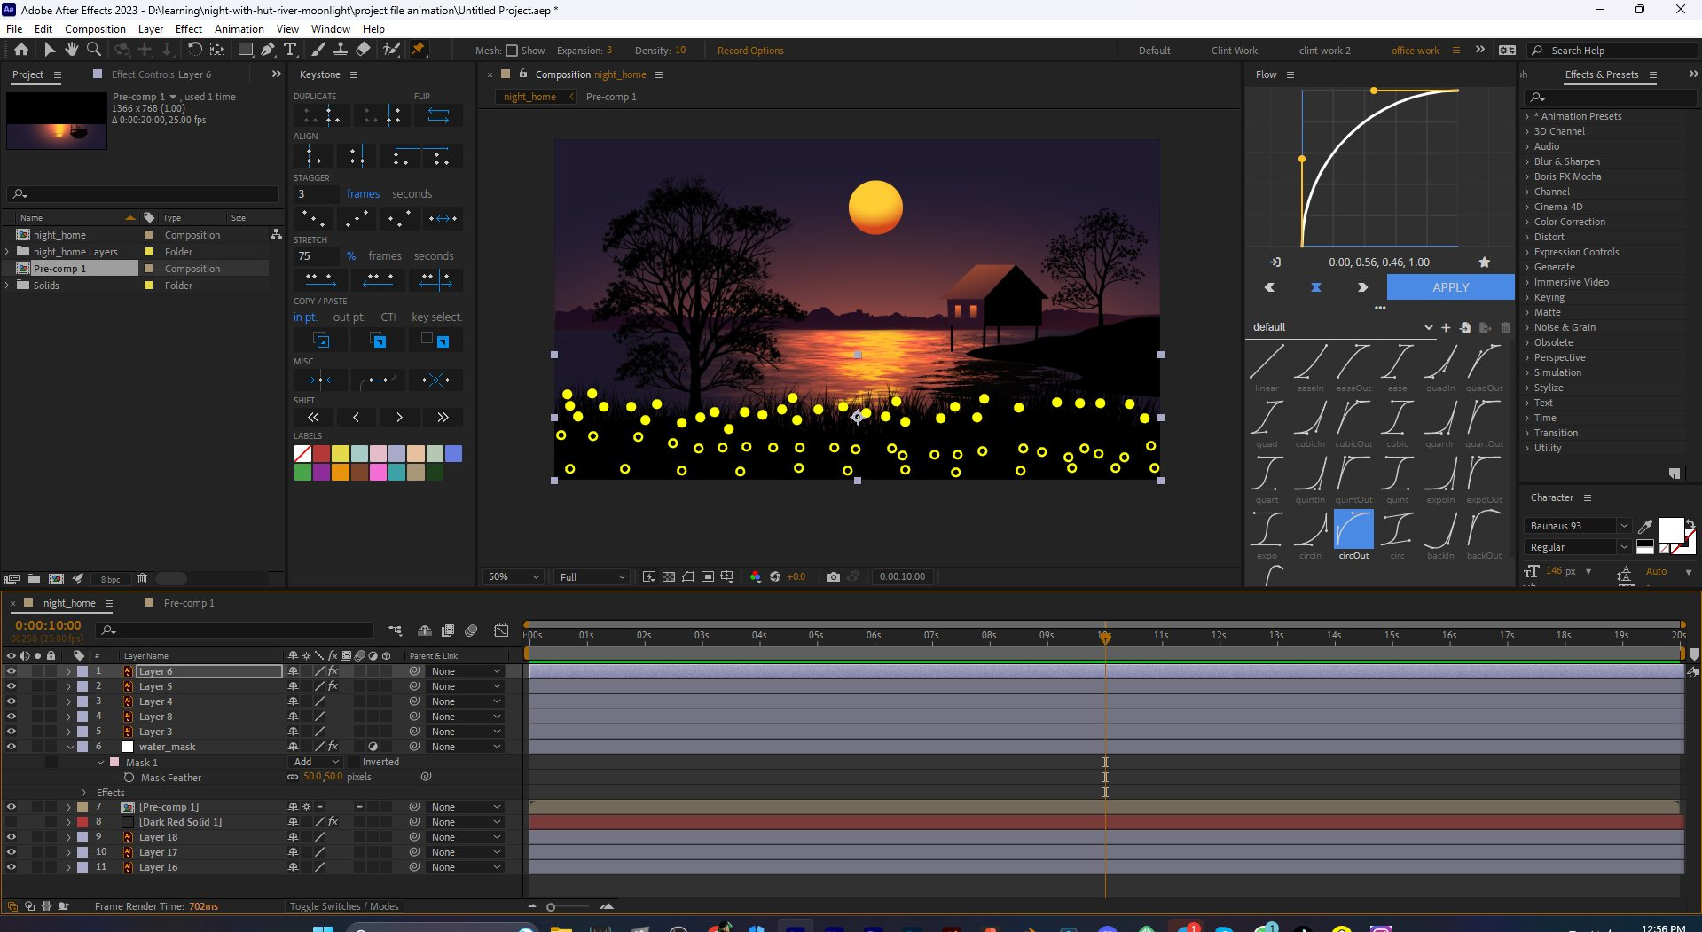Hide the Layer 6 visibility eye
This screenshot has width=1702, height=932.
tap(12, 671)
